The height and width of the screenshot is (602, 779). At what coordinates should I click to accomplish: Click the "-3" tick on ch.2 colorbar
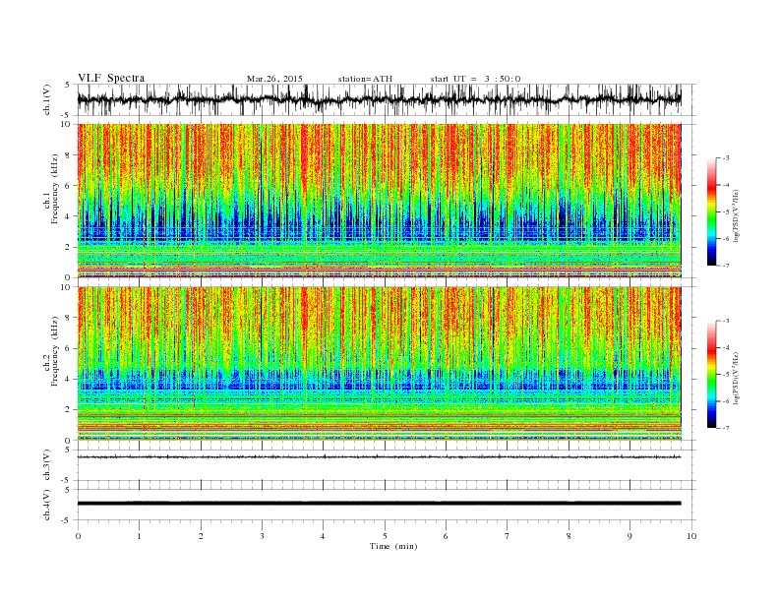[x=726, y=321]
